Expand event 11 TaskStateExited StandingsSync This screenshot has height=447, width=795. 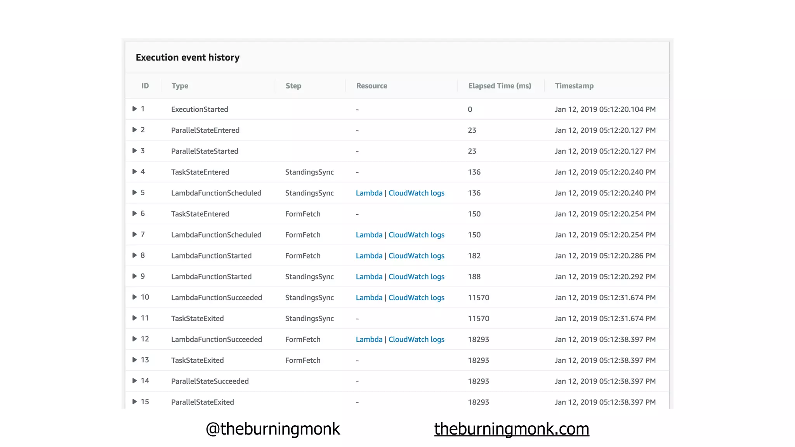click(x=134, y=319)
